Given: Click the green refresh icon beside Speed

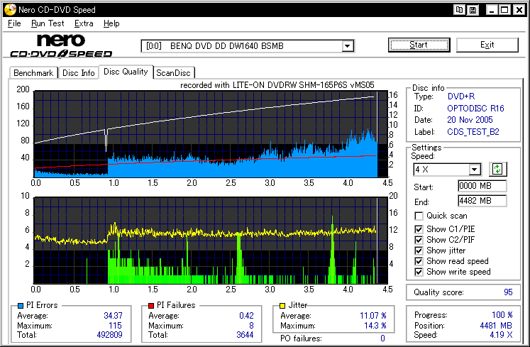Looking at the screenshot, I should pyautogui.click(x=497, y=169).
